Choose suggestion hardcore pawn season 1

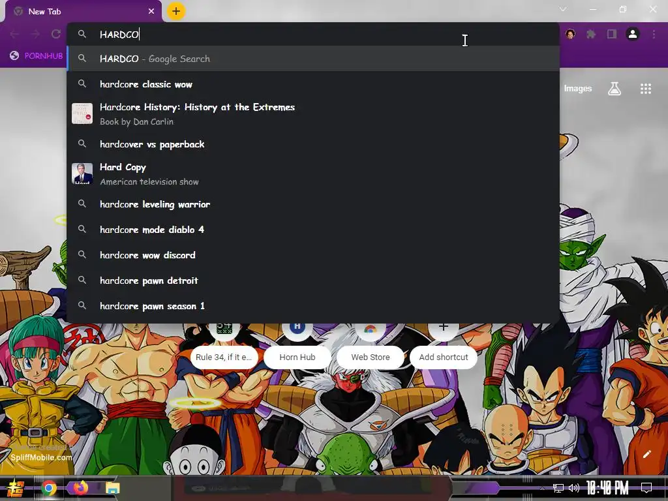pyautogui.click(x=312, y=307)
